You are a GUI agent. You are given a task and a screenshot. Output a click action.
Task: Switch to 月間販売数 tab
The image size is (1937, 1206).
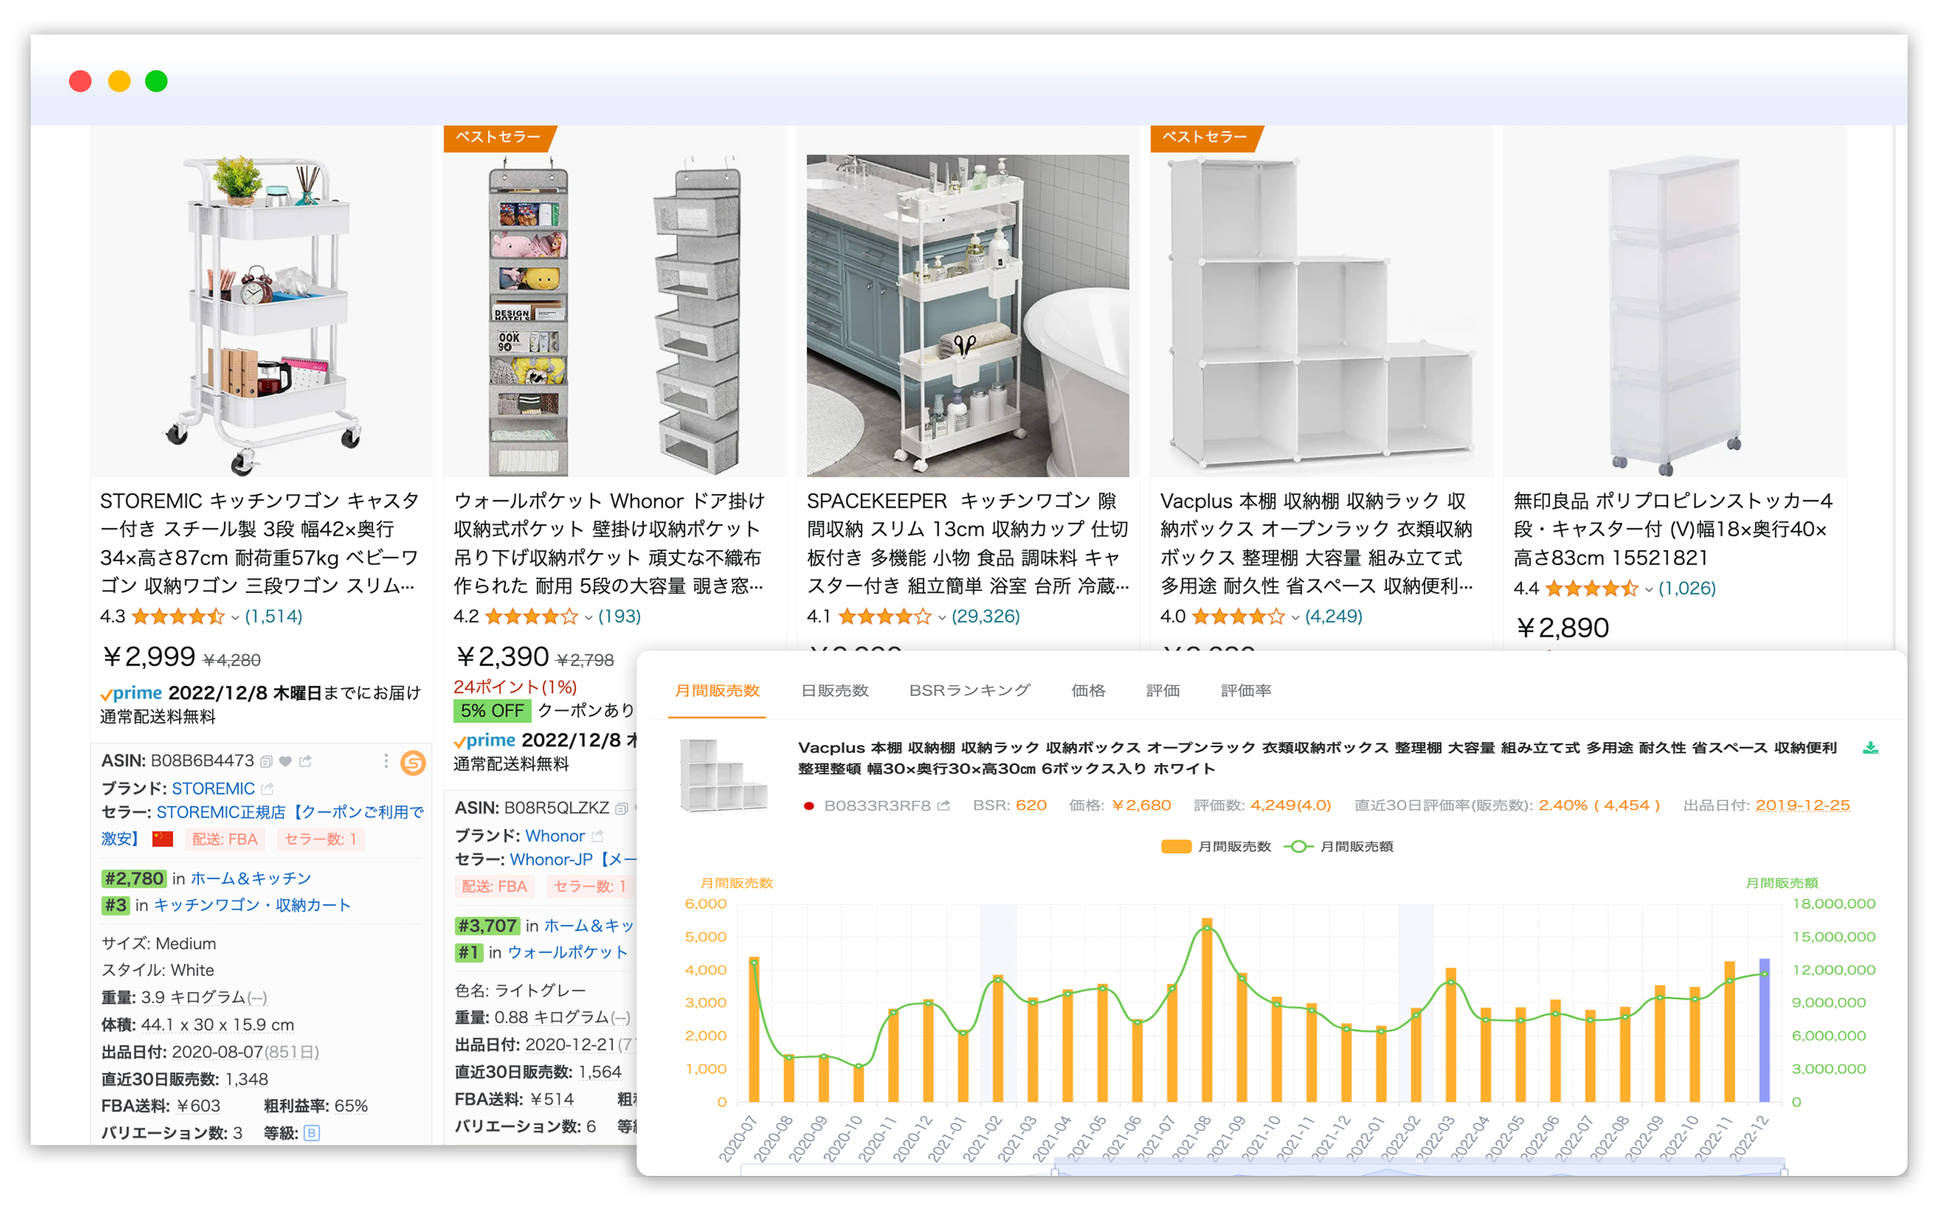pyautogui.click(x=717, y=690)
